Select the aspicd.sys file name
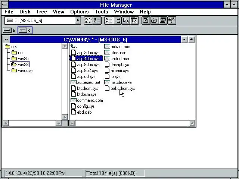The image size is (239, 179). pyautogui.click(x=86, y=76)
